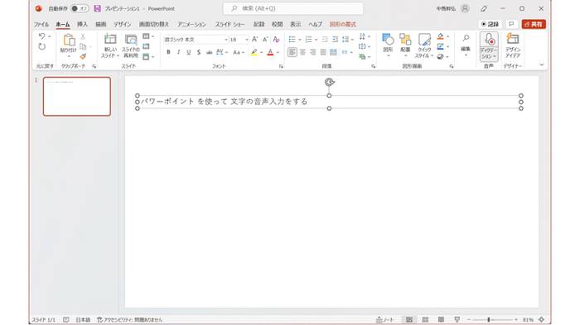This screenshot has width=580, height=325.
Task: Increase the font size
Action: pyautogui.click(x=254, y=40)
